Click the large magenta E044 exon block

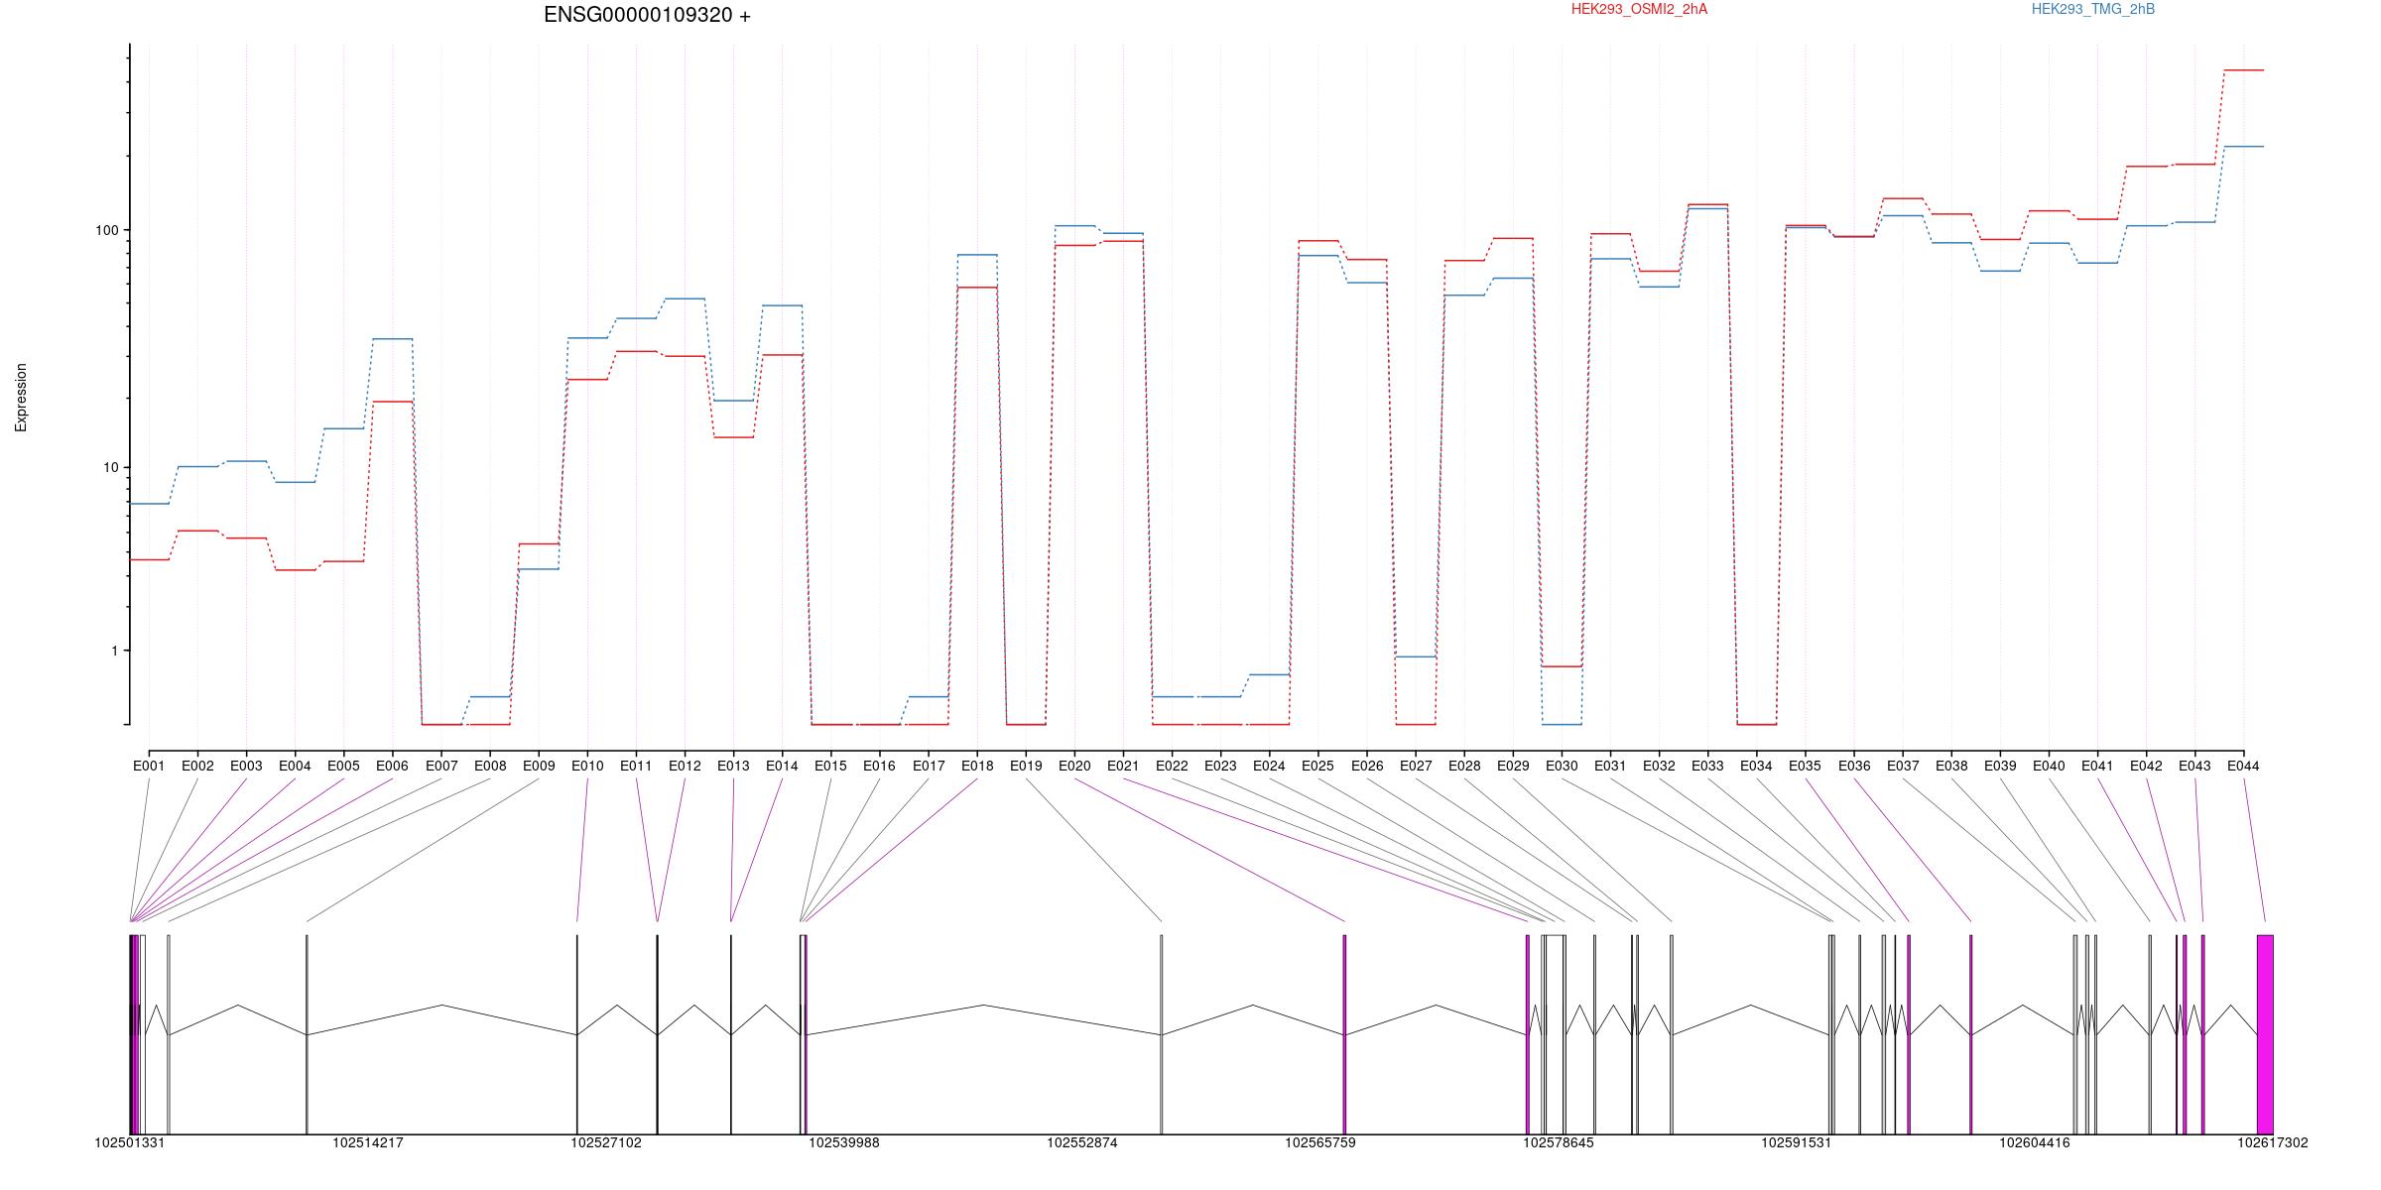(x=2265, y=1034)
